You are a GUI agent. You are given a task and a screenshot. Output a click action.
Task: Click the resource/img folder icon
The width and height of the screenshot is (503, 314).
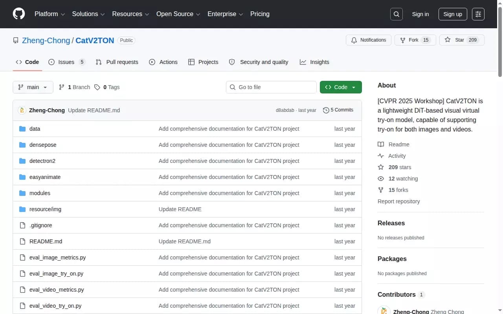(x=22, y=209)
